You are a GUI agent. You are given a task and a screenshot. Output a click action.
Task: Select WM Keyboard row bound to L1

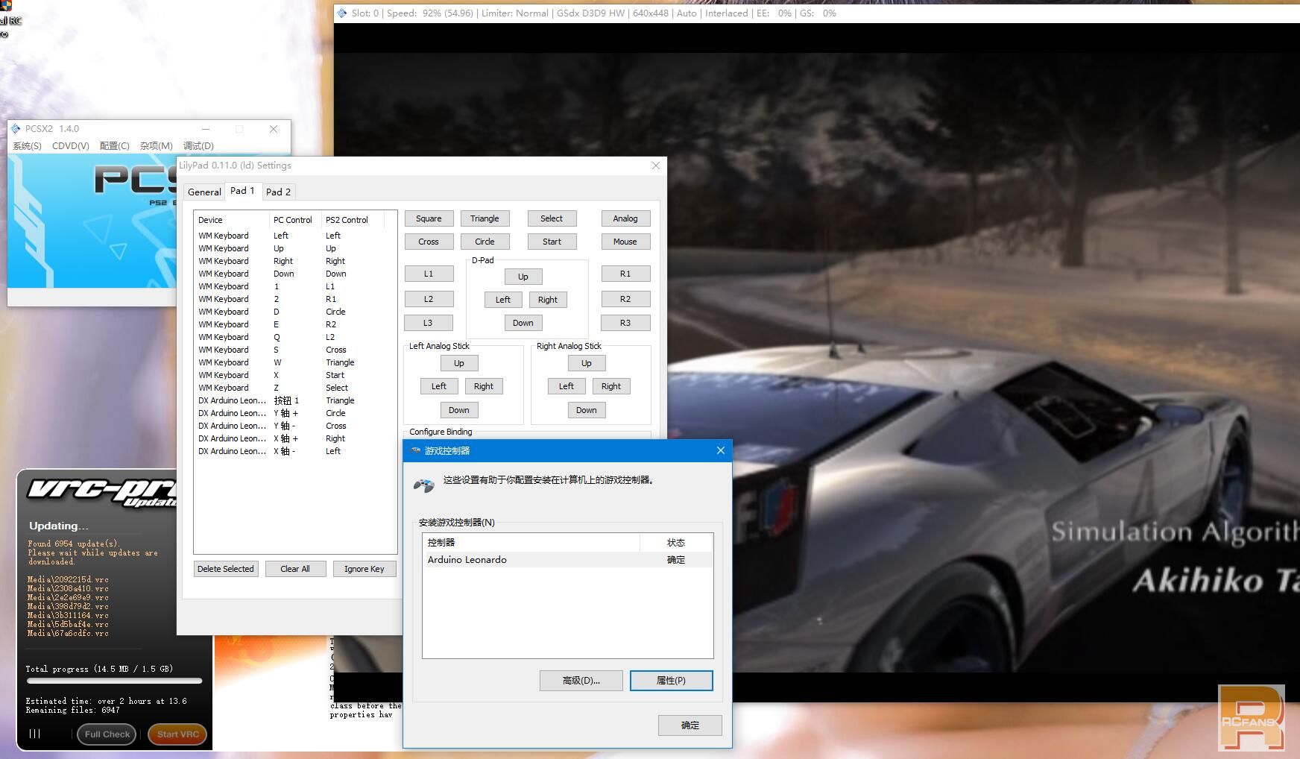point(294,286)
